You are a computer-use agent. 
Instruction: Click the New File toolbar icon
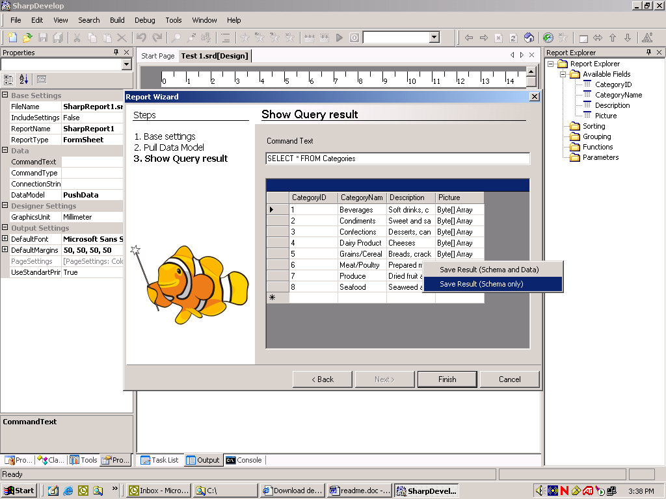click(13, 38)
